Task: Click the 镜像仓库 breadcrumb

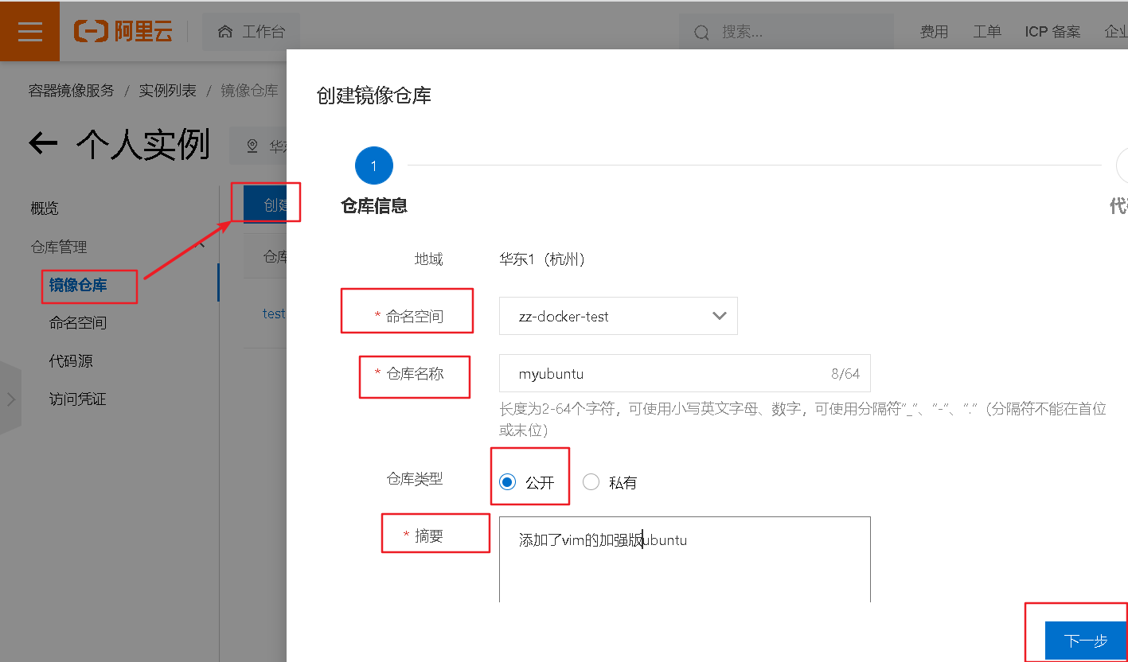Action: pos(249,91)
